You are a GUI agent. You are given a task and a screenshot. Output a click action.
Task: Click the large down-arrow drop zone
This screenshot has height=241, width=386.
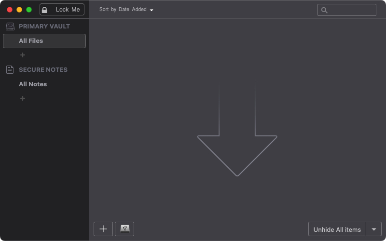tap(237, 140)
